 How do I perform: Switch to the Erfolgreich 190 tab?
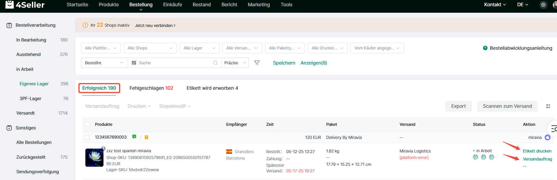point(99,88)
